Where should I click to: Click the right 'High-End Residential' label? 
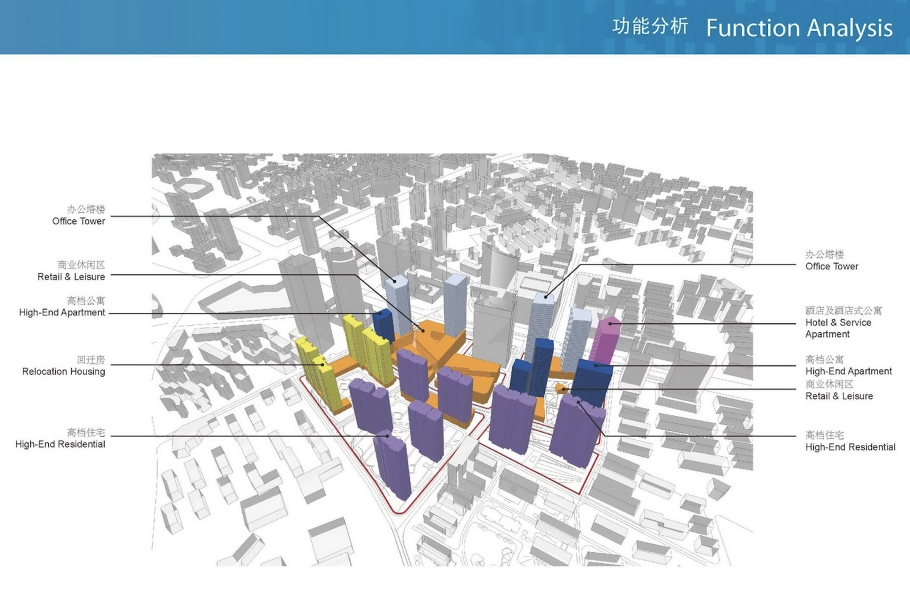click(x=850, y=447)
